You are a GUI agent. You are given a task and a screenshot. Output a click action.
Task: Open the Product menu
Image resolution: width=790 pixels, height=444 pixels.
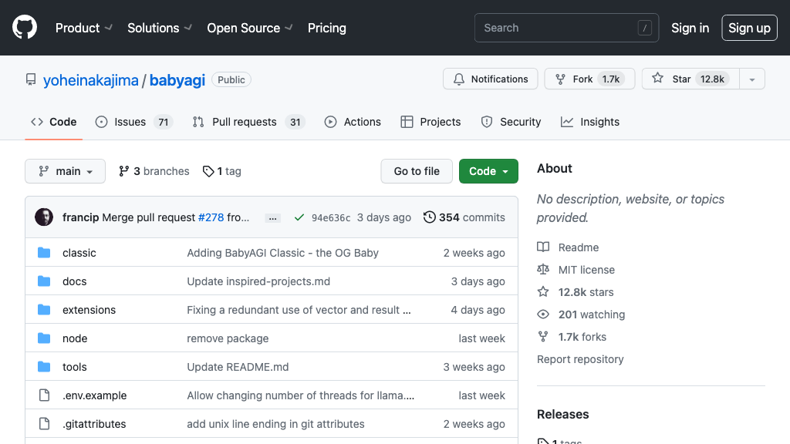83,28
